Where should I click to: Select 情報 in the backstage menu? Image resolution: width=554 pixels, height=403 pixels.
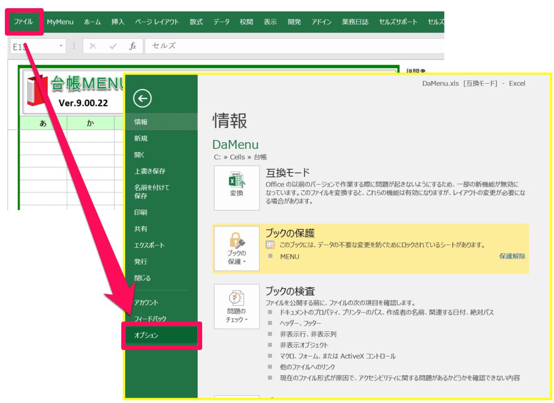pyautogui.click(x=162, y=122)
